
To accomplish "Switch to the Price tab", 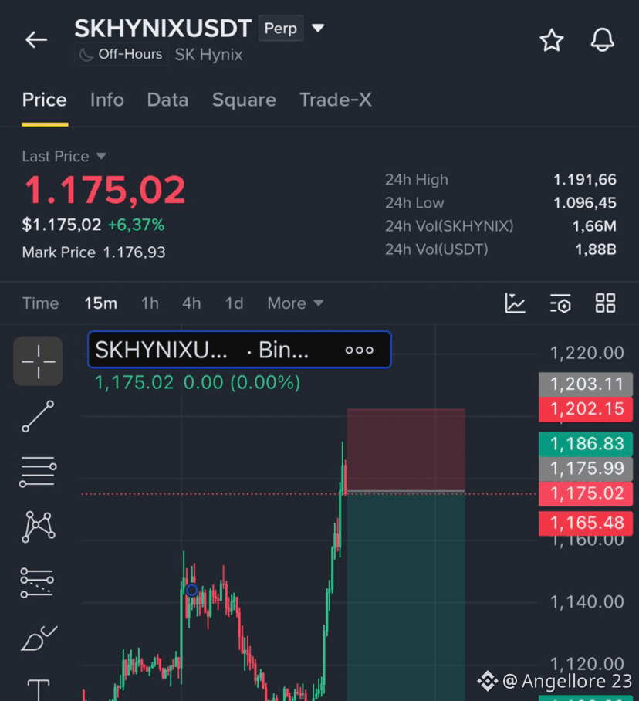I will click(45, 100).
